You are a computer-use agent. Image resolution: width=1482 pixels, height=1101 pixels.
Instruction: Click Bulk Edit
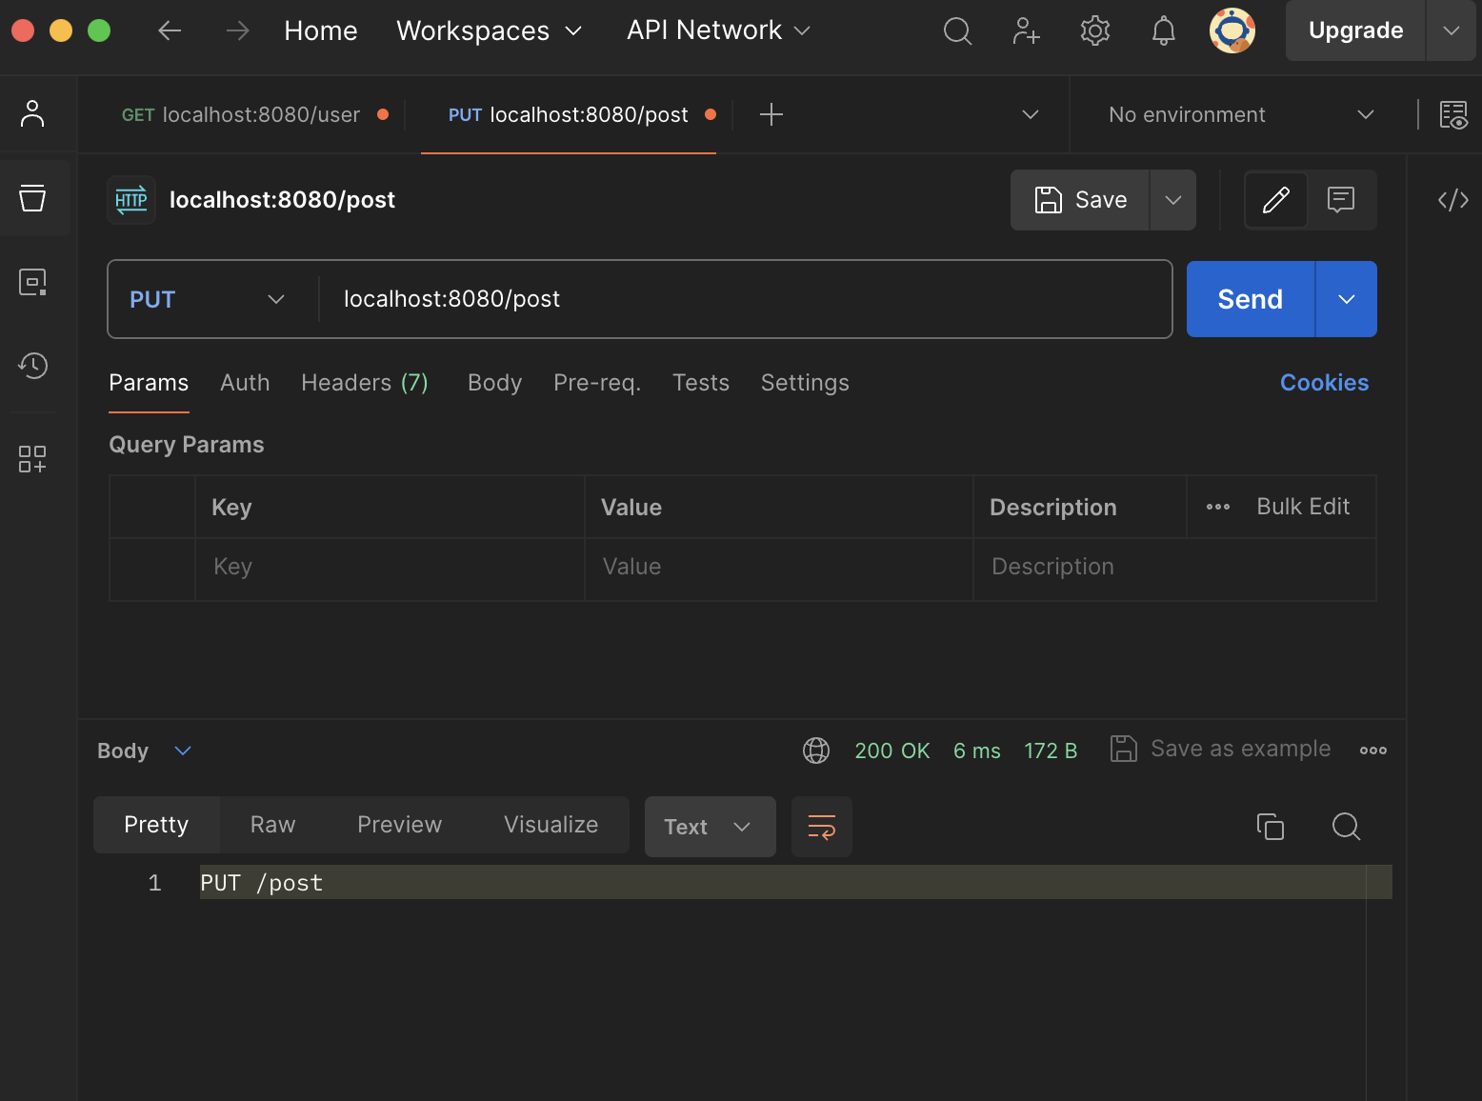[1303, 507]
